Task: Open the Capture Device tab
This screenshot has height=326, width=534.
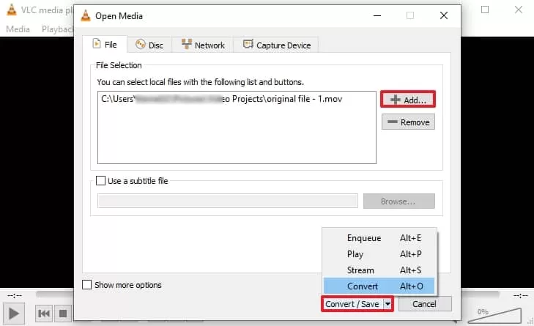Action: tap(276, 45)
